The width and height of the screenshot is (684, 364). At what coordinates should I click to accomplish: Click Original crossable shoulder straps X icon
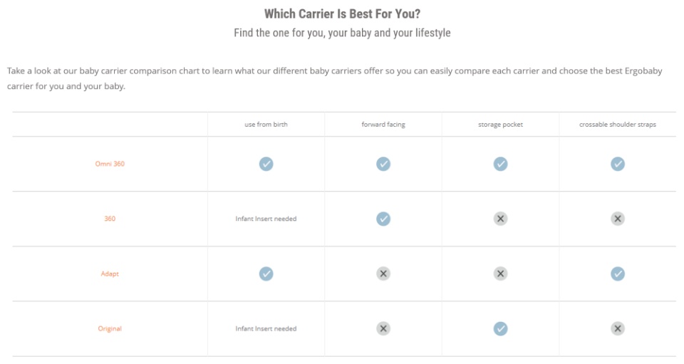coord(618,328)
